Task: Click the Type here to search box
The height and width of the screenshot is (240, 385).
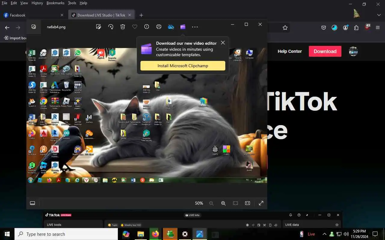Action: (x=66, y=234)
